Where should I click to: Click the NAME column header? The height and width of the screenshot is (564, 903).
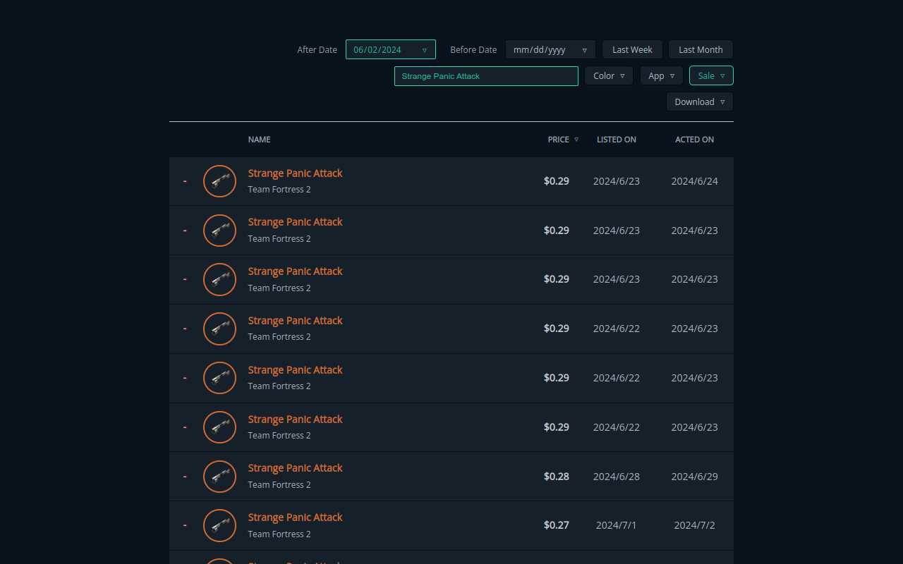click(x=259, y=139)
